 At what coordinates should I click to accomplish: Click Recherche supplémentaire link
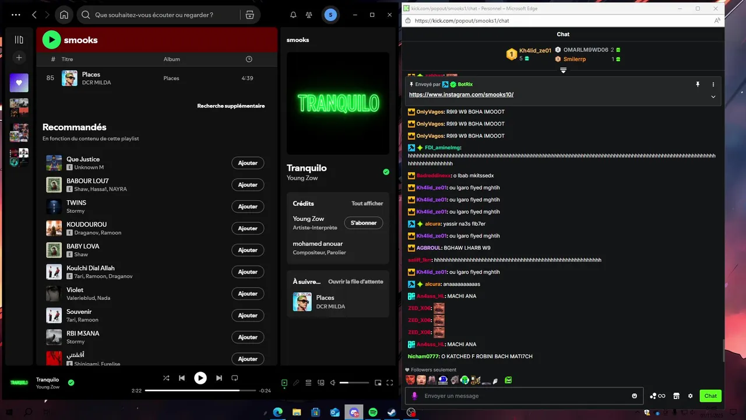tap(231, 106)
